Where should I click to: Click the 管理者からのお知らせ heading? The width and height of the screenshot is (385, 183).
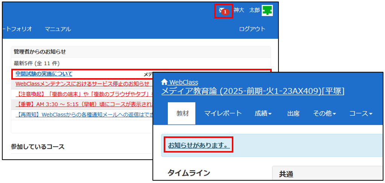[x=40, y=52]
